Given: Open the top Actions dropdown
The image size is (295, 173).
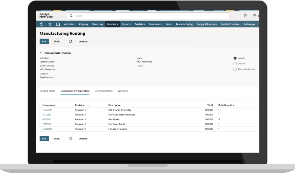Looking at the screenshot, I should [x=83, y=41].
